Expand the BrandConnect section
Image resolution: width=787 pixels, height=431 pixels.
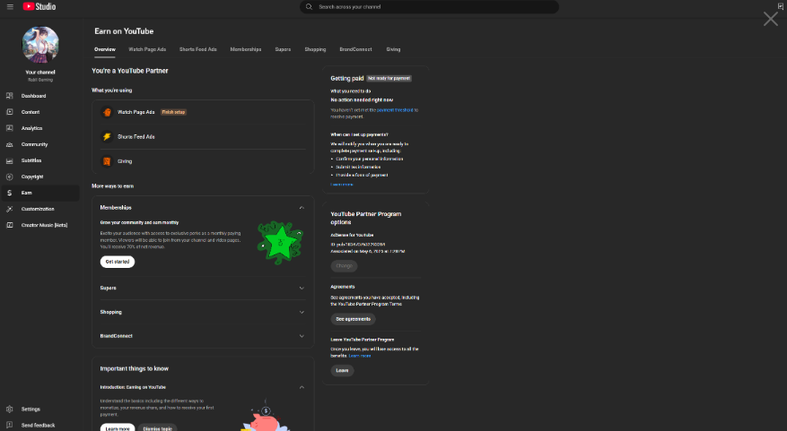tap(302, 336)
